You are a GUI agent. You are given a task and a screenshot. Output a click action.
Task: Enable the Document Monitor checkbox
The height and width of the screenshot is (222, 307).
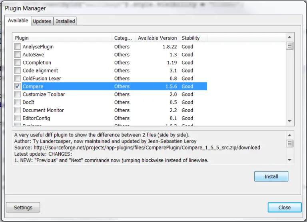(18, 110)
